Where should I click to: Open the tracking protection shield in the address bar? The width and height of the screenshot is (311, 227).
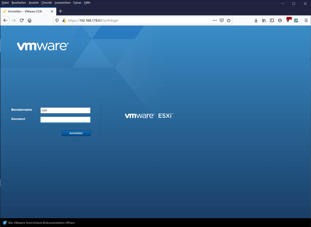coord(57,20)
